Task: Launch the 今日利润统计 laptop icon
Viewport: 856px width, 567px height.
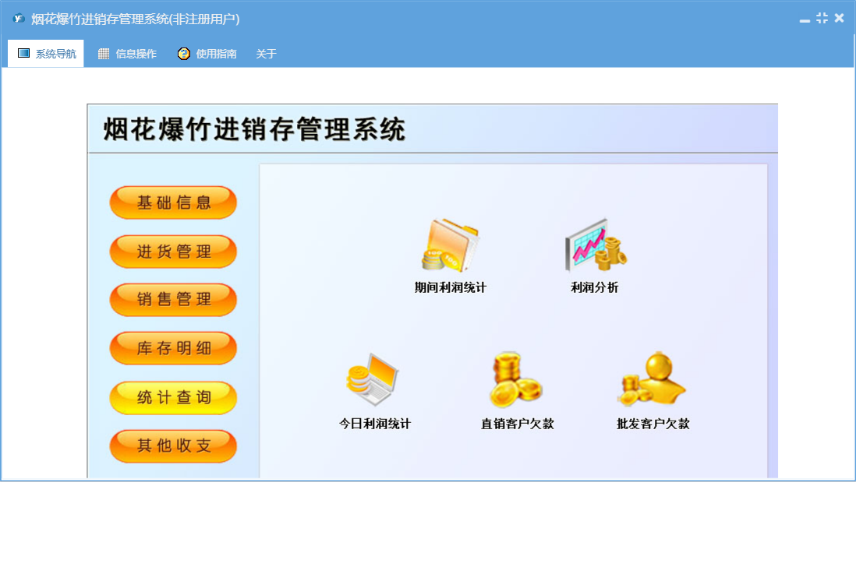Action: (x=373, y=379)
